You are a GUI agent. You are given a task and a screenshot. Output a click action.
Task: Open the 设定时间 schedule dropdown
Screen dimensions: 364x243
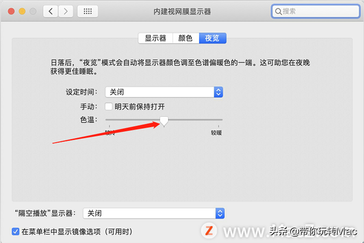(164, 92)
